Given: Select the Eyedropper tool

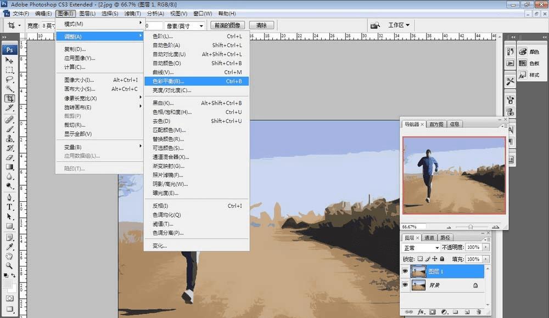Looking at the screenshot, I should (9, 247).
